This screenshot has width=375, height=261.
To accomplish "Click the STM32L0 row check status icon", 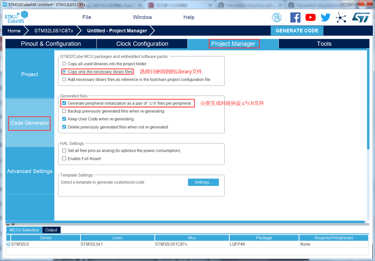I will [x=8, y=244].
